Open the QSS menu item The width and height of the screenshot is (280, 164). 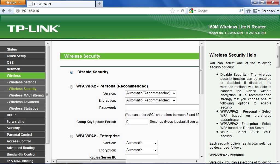click(22, 63)
